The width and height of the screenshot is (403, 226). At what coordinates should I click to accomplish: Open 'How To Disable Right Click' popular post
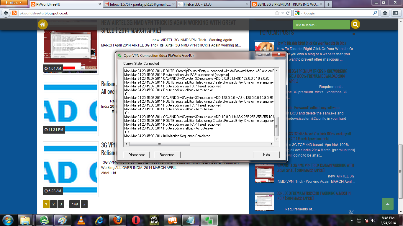[311, 43]
